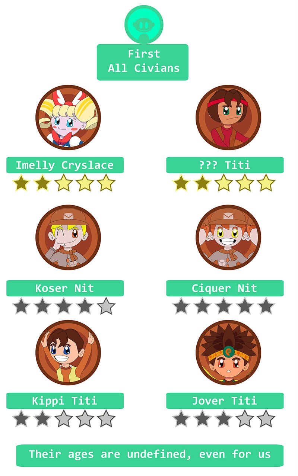Click the First All Civians title banner
Image resolution: width=298 pixels, height=476 pixels.
pyautogui.click(x=143, y=62)
